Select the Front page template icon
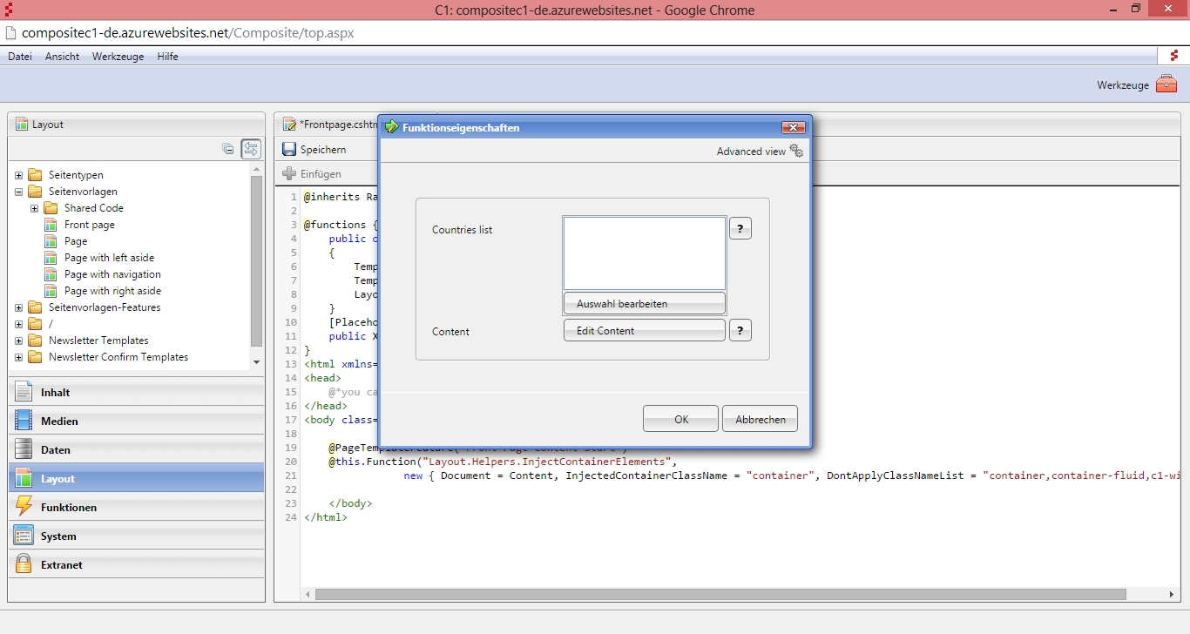This screenshot has width=1190, height=634. click(50, 225)
